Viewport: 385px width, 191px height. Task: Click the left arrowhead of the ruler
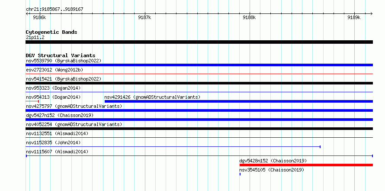pos(27,14)
